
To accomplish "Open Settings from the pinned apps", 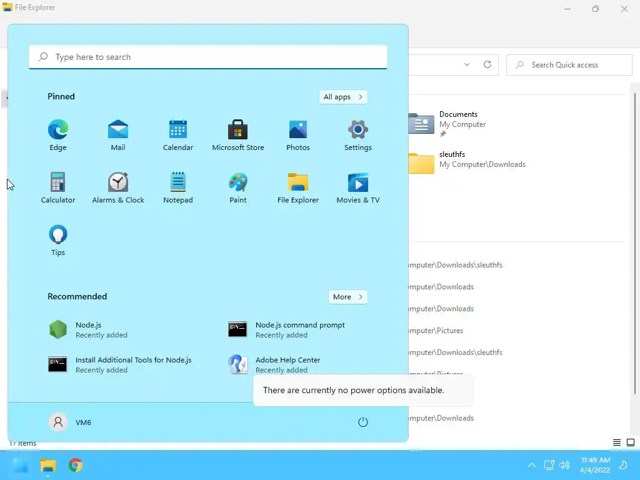I will 358,135.
